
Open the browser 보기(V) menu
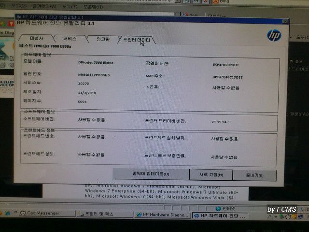pos(19,6)
